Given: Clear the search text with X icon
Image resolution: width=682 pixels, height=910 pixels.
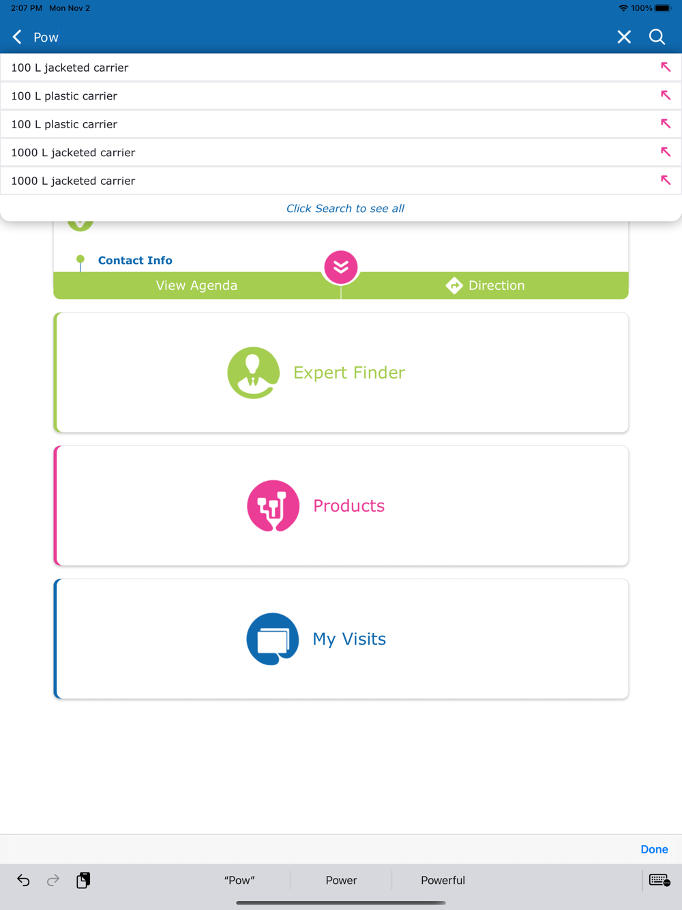Looking at the screenshot, I should pyautogui.click(x=624, y=37).
